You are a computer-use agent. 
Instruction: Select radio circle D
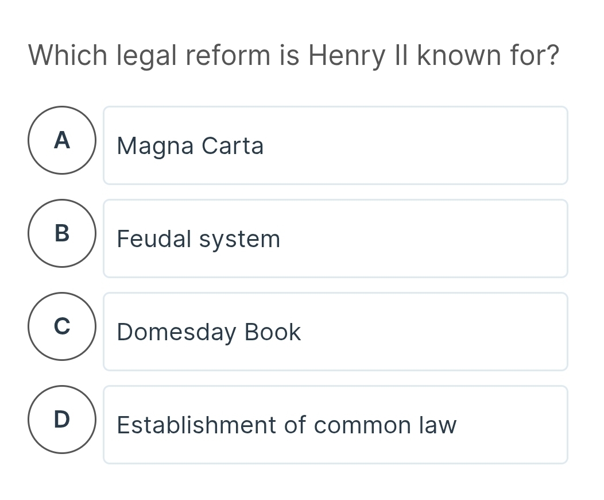tap(62, 420)
